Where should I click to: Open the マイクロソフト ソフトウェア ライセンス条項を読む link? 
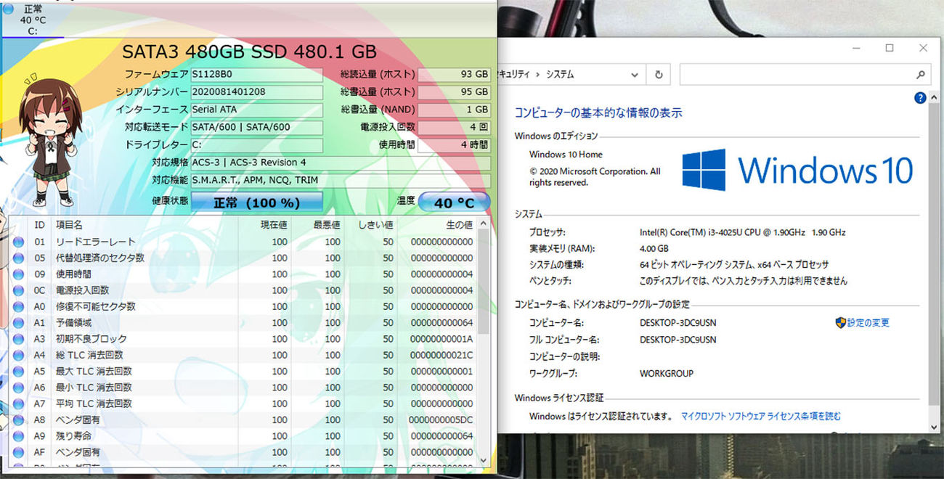click(x=761, y=417)
